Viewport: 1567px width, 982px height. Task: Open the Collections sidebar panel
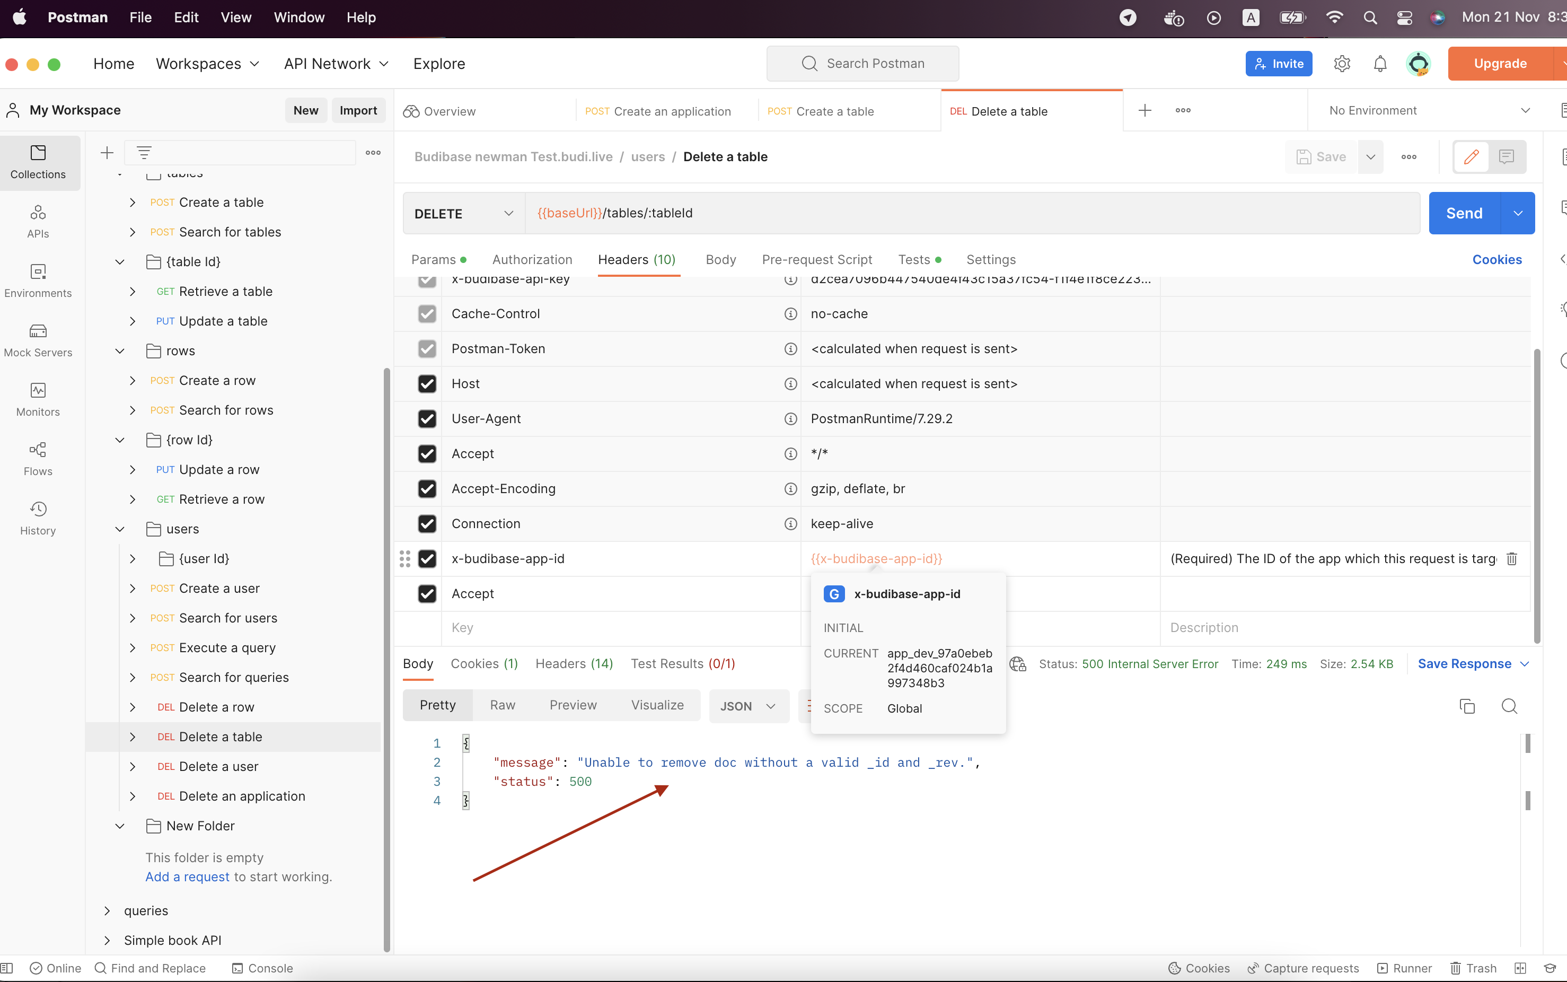[x=38, y=163]
